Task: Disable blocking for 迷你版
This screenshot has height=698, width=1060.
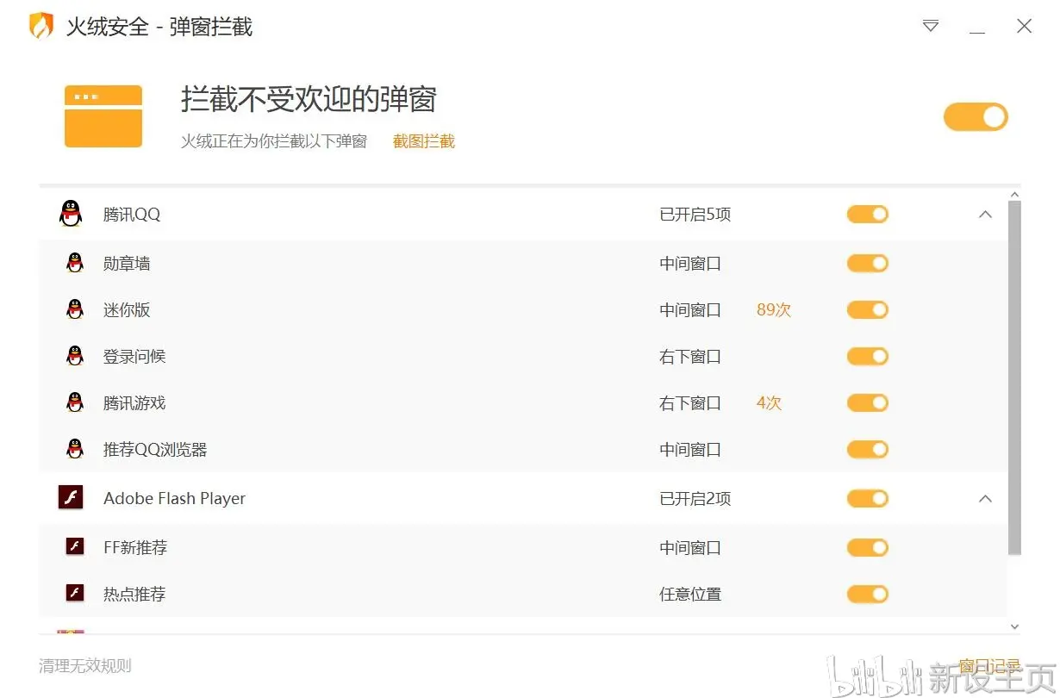Action: [x=868, y=310]
